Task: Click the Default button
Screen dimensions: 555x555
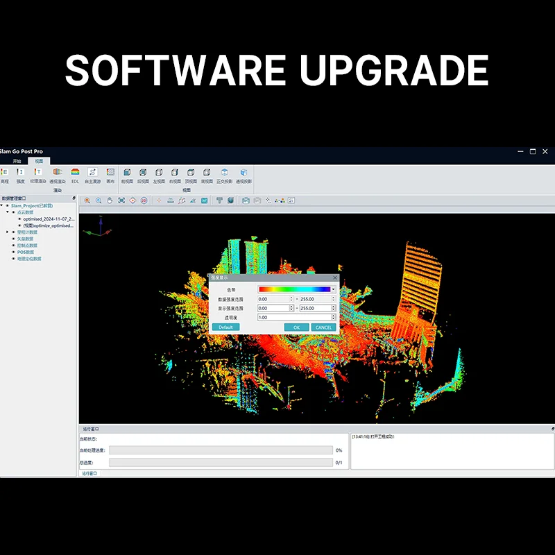Action: tap(225, 327)
